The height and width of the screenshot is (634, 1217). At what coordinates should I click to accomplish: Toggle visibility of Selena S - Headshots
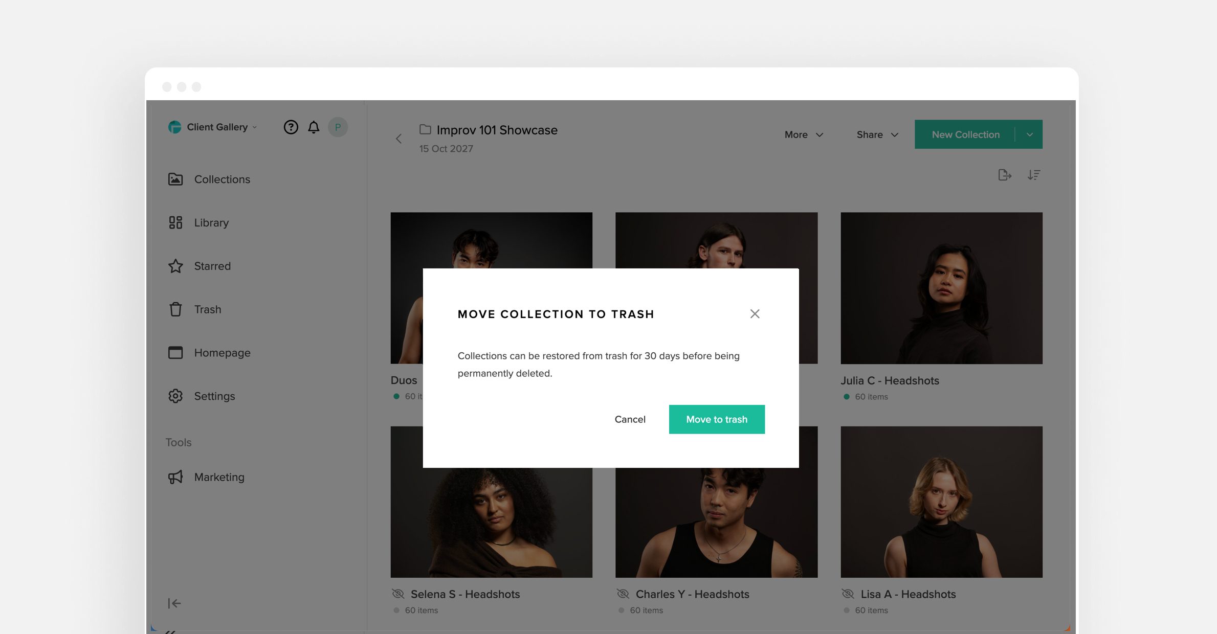click(x=398, y=594)
